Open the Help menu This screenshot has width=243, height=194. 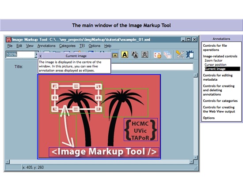(108, 46)
